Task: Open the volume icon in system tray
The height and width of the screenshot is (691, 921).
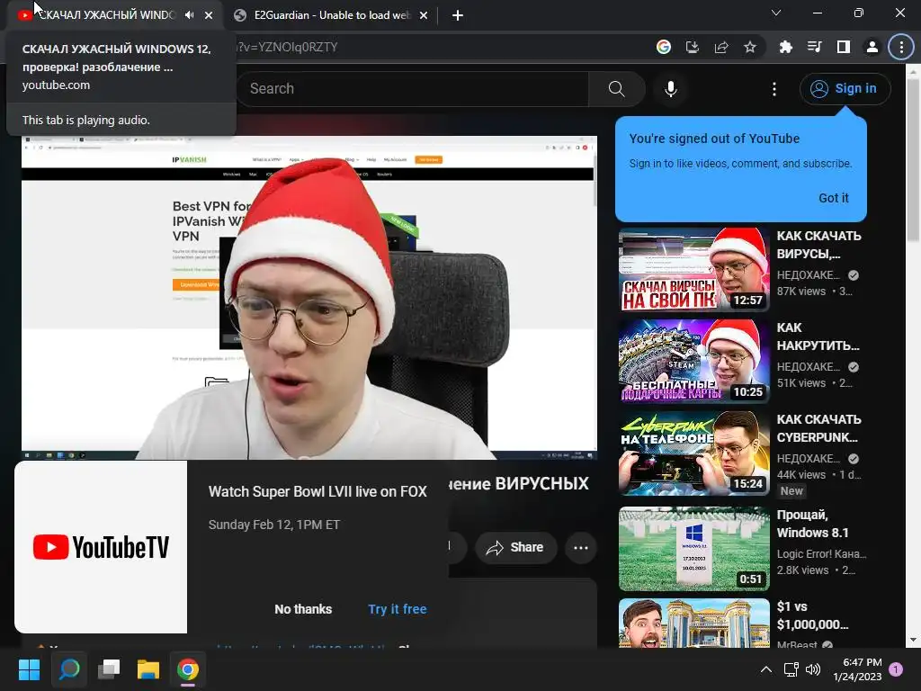Action: pyautogui.click(x=813, y=669)
